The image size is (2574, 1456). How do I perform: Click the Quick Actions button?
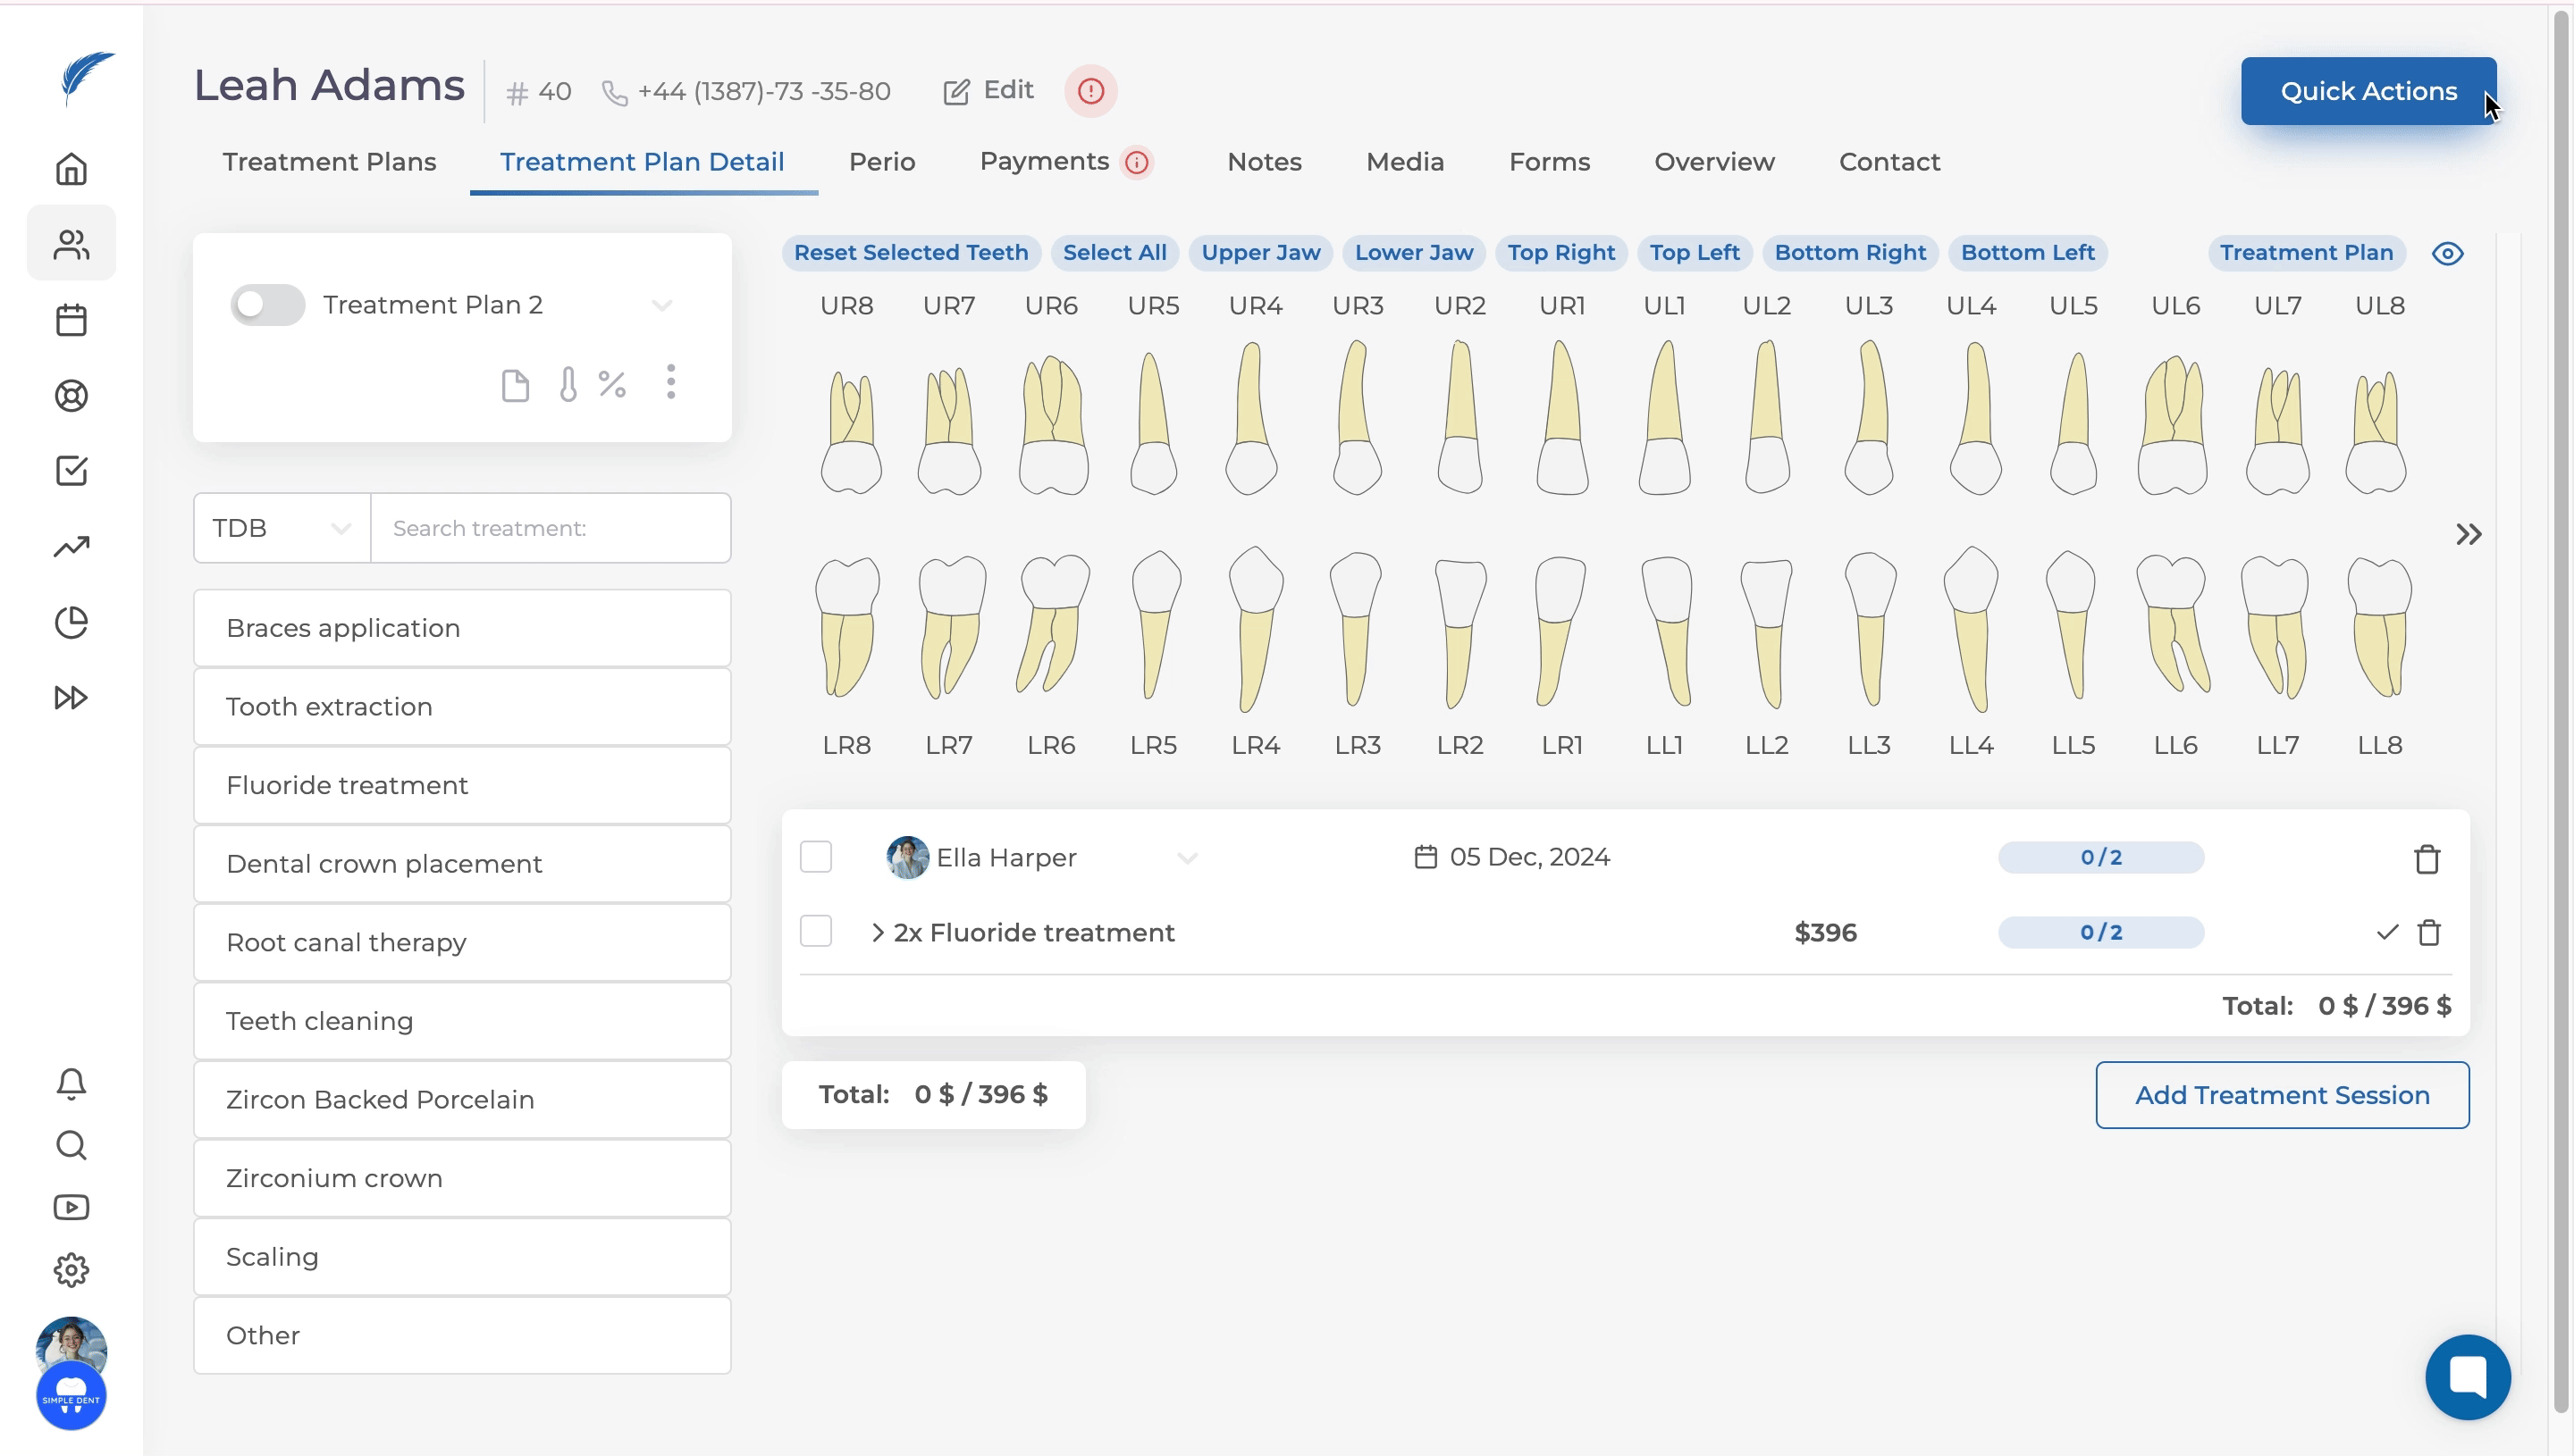point(2368,91)
